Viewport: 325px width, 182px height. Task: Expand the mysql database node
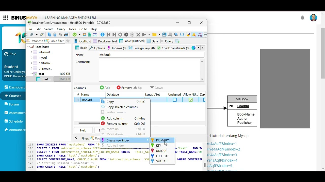pos(31,58)
